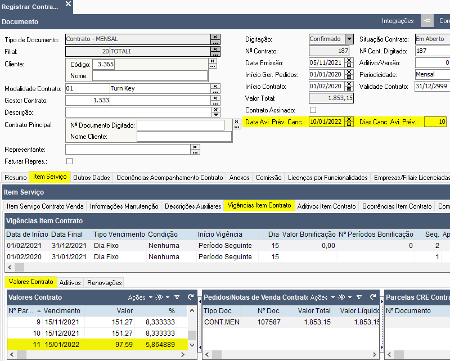This screenshot has height=361, width=450.
Task: Sort by Nº Par. column header
Action: tap(25, 311)
